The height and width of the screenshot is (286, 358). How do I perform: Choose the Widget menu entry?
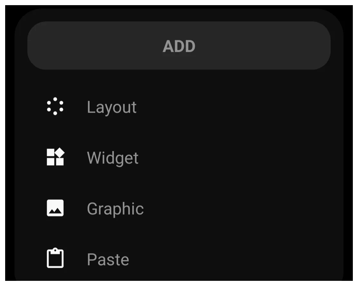tap(179, 157)
